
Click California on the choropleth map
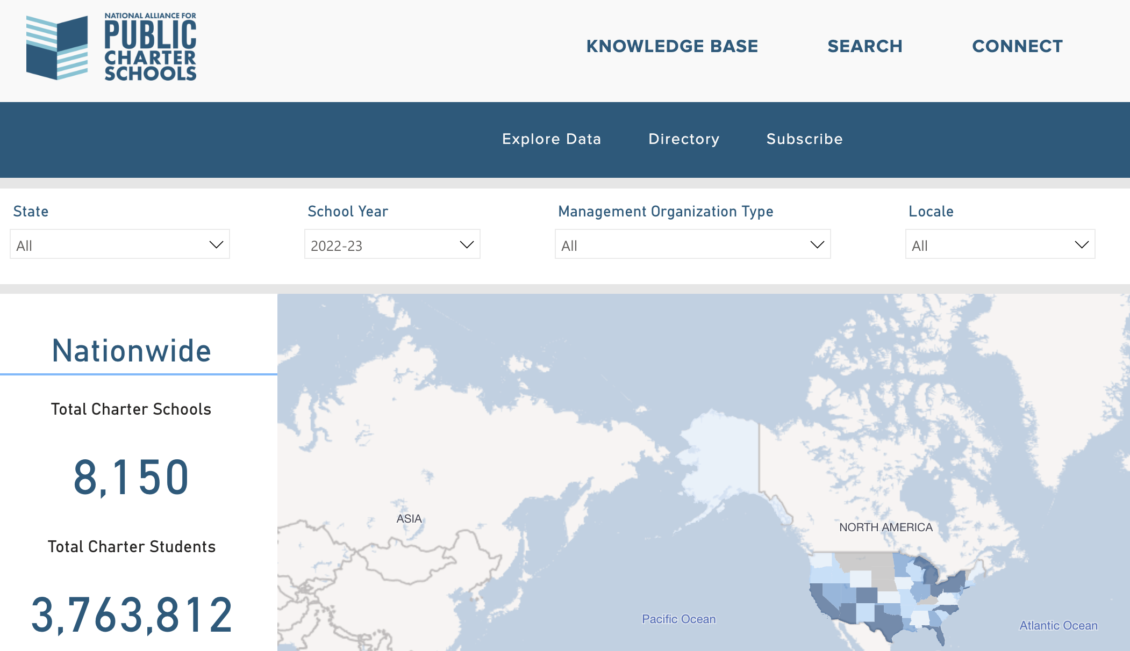pos(821,599)
